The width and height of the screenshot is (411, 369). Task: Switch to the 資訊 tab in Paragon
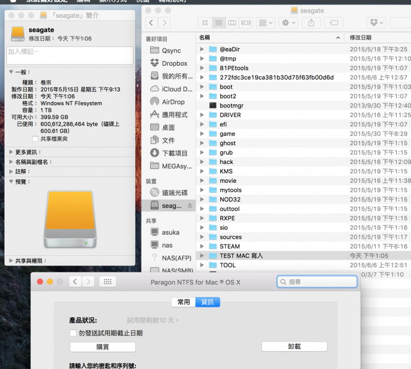[x=208, y=302]
